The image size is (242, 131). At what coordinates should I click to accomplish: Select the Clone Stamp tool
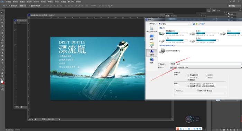(2, 40)
